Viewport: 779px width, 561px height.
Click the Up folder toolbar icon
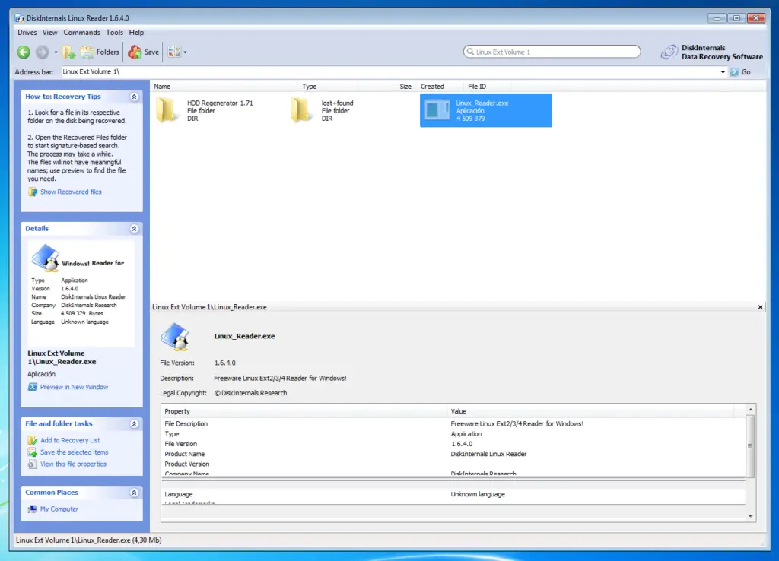(x=69, y=52)
